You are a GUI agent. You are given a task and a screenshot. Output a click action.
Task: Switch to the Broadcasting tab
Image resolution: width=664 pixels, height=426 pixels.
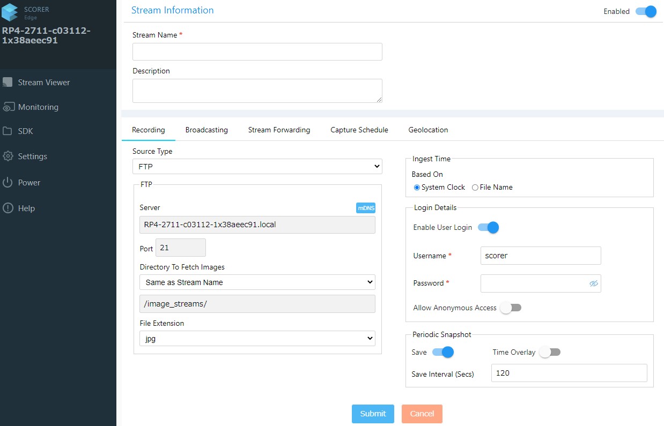(x=206, y=130)
